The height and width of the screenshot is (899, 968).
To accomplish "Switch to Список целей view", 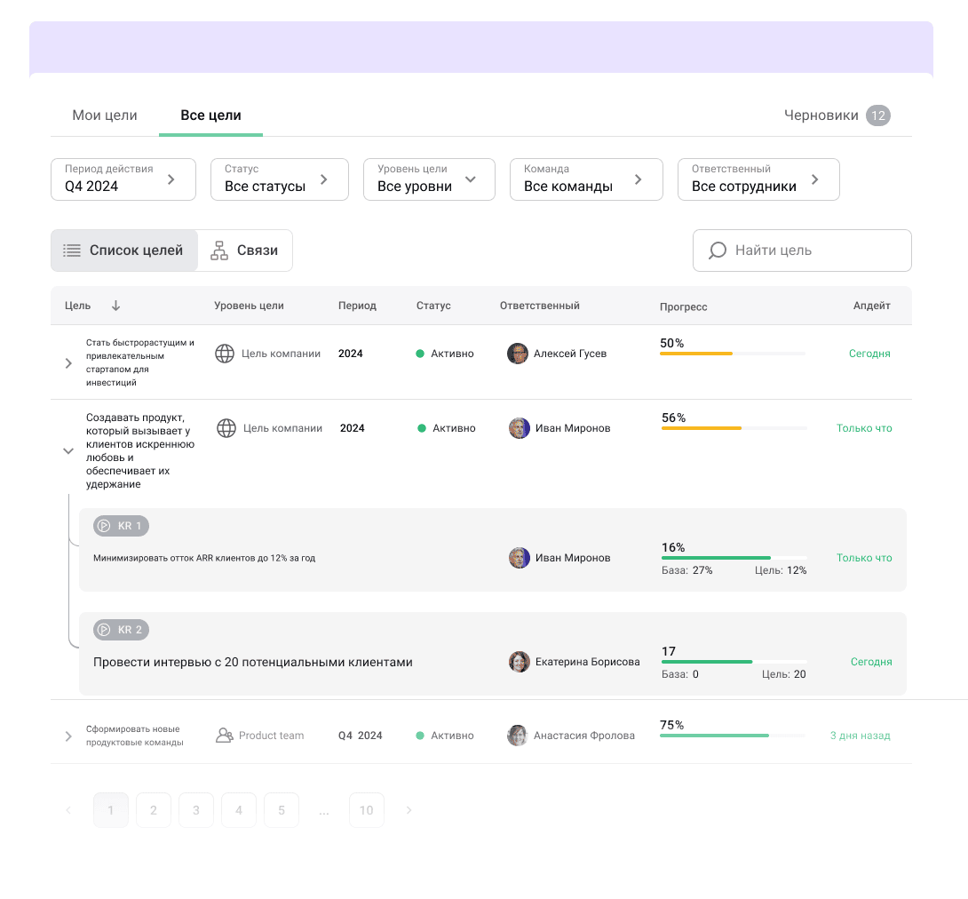I will [124, 251].
